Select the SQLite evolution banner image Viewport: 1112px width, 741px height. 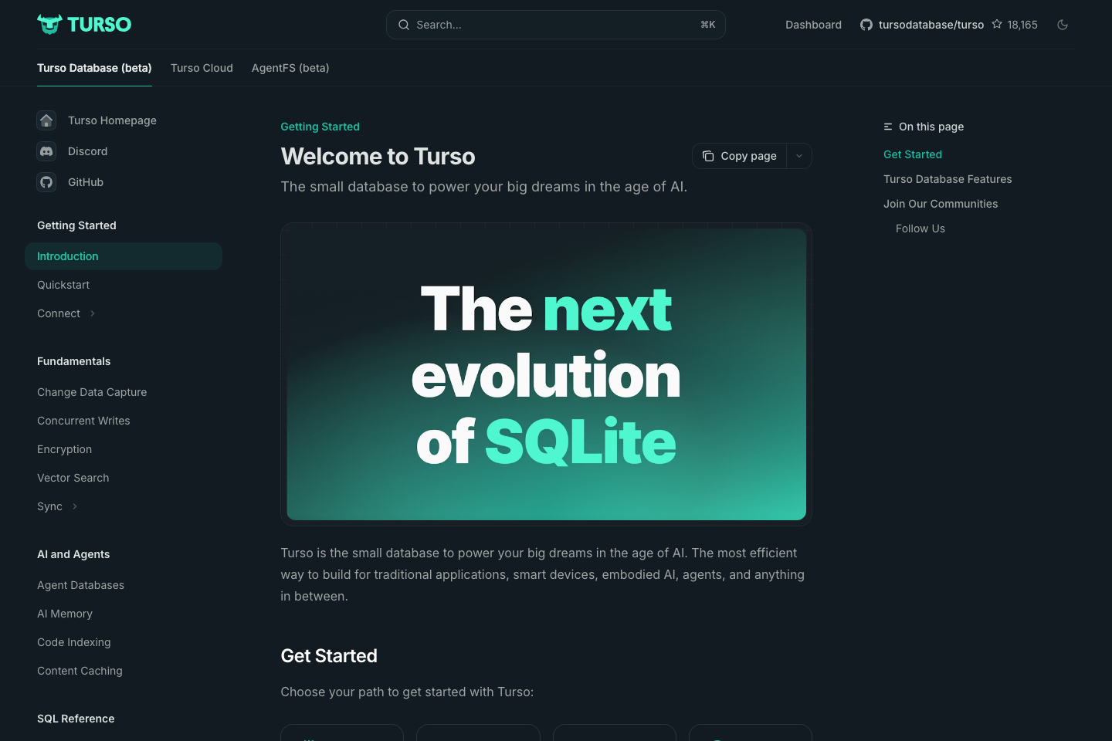pos(546,374)
